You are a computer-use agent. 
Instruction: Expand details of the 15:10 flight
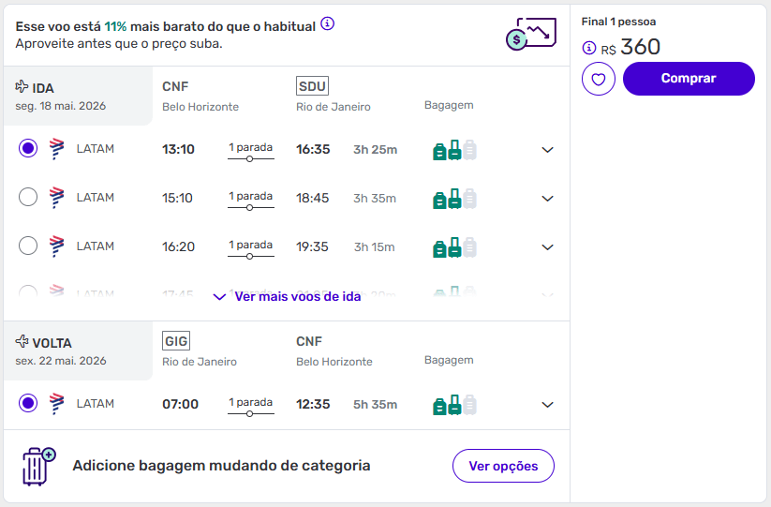click(548, 199)
